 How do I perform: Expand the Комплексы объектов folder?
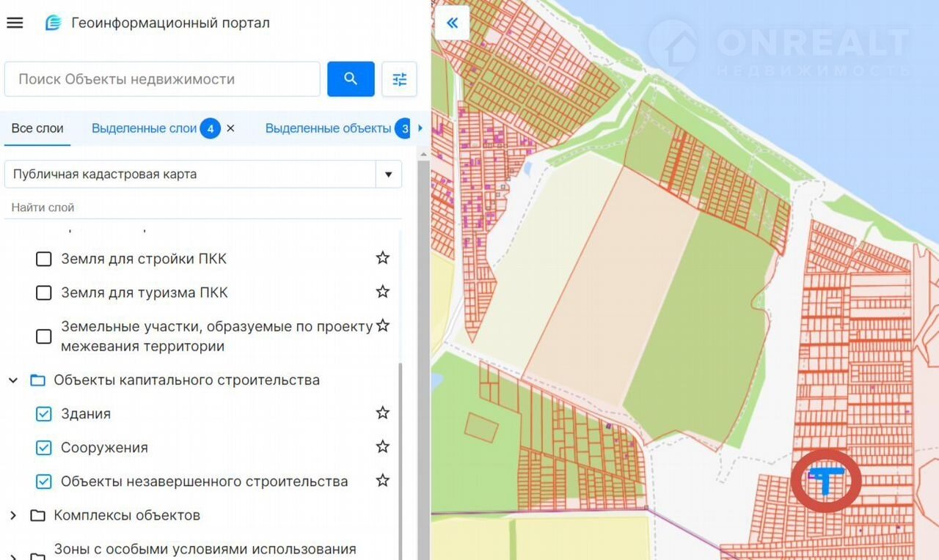pos(13,516)
